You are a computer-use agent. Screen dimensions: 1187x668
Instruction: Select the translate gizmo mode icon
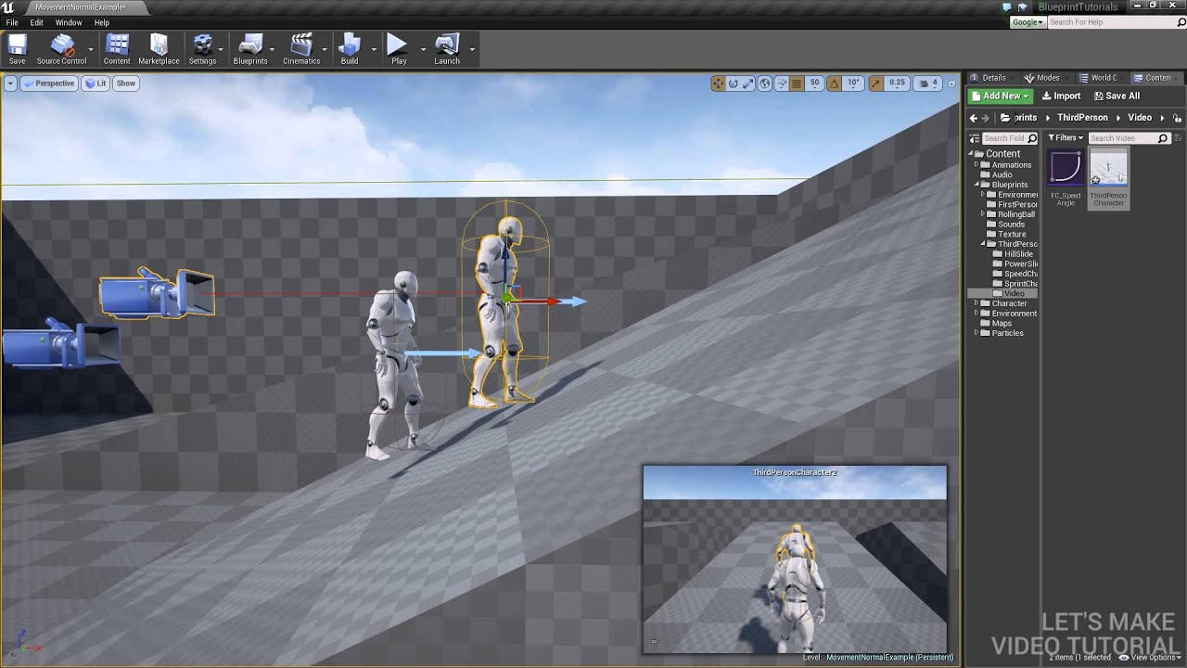coord(718,83)
